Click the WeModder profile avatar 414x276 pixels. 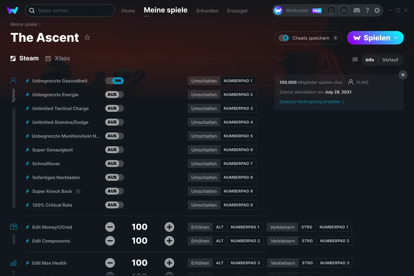coord(278,10)
